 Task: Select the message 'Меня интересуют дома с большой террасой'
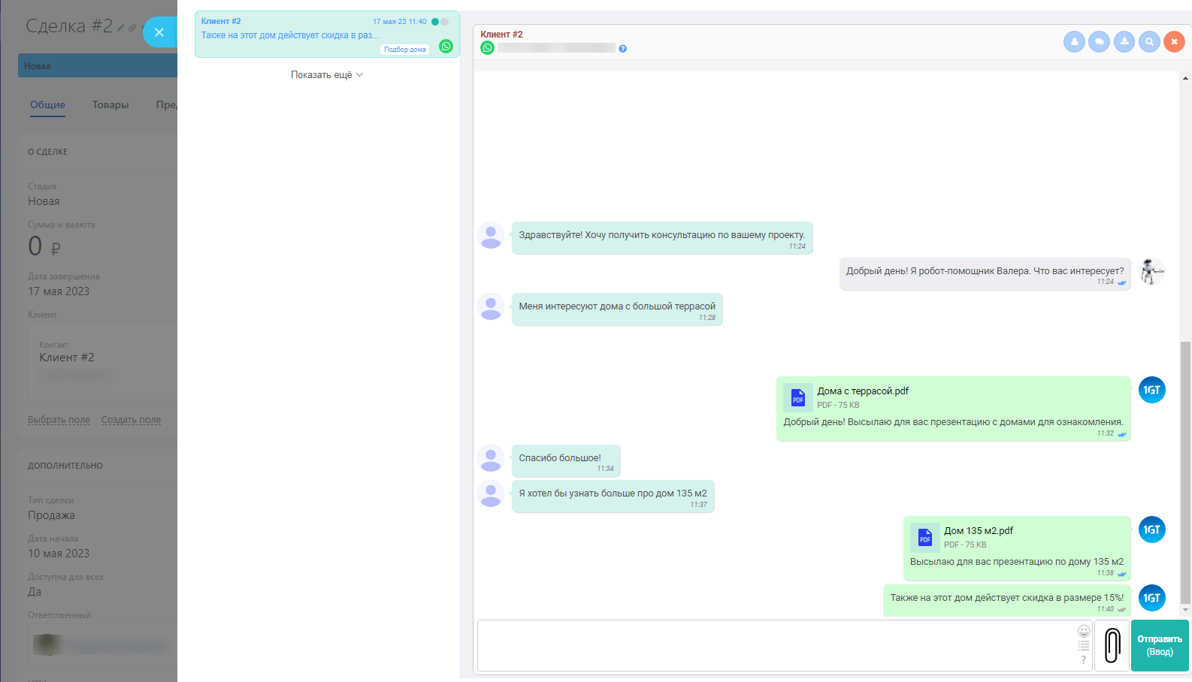[617, 309]
